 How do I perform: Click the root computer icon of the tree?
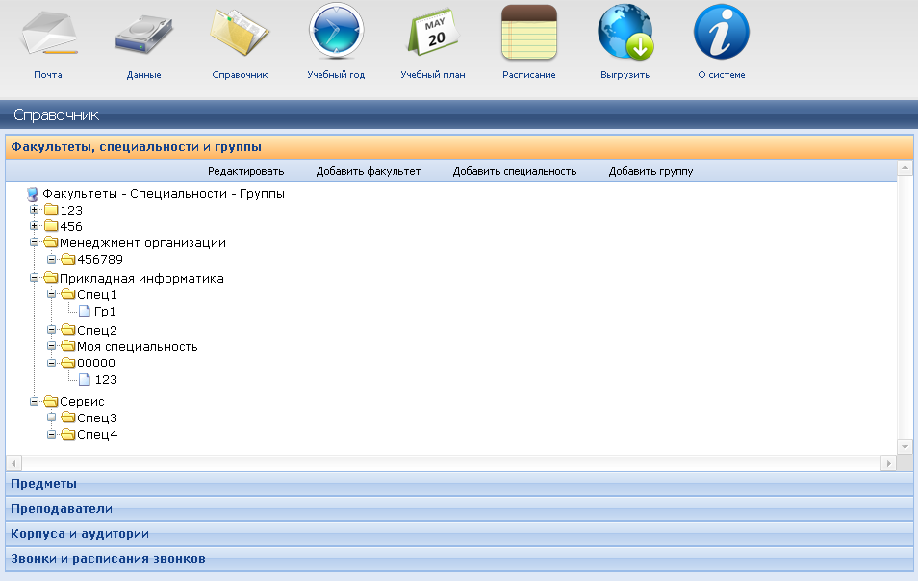click(33, 193)
